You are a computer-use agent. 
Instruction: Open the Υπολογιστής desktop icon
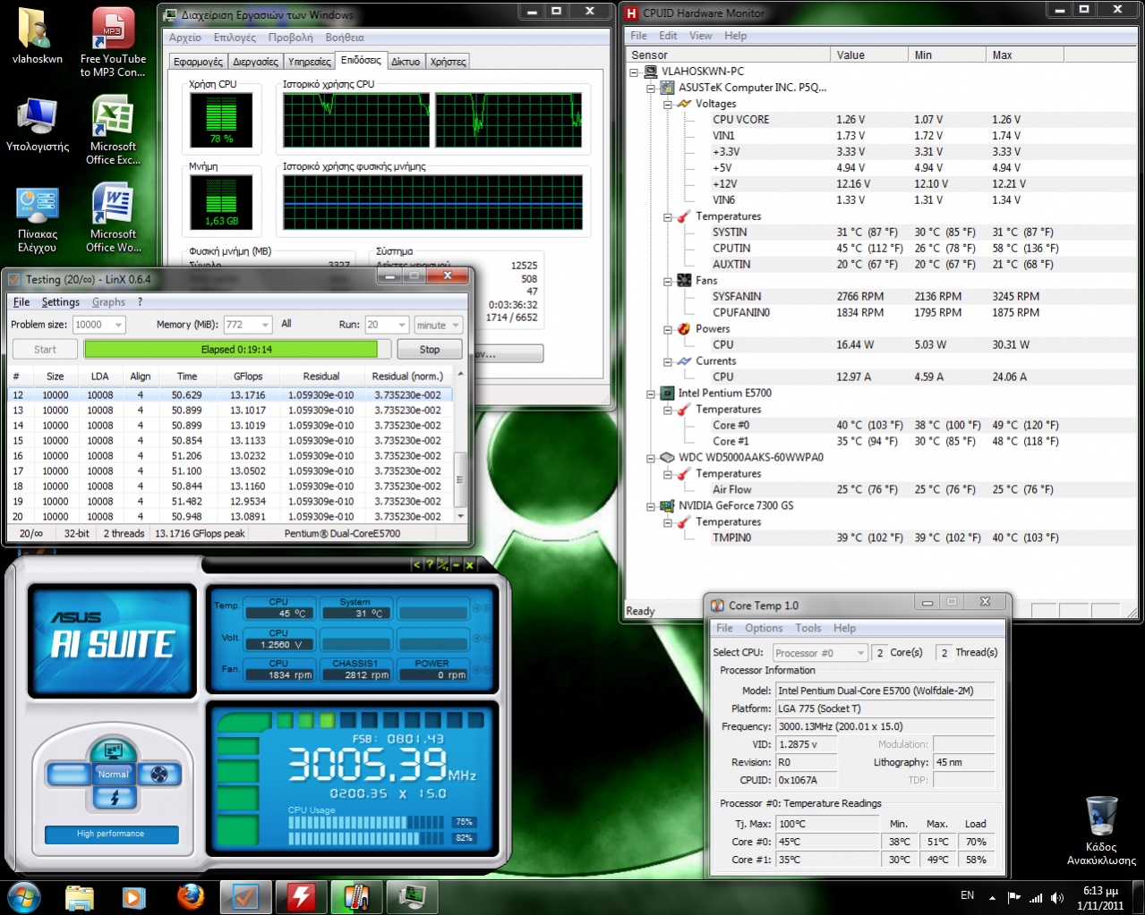coord(37,124)
